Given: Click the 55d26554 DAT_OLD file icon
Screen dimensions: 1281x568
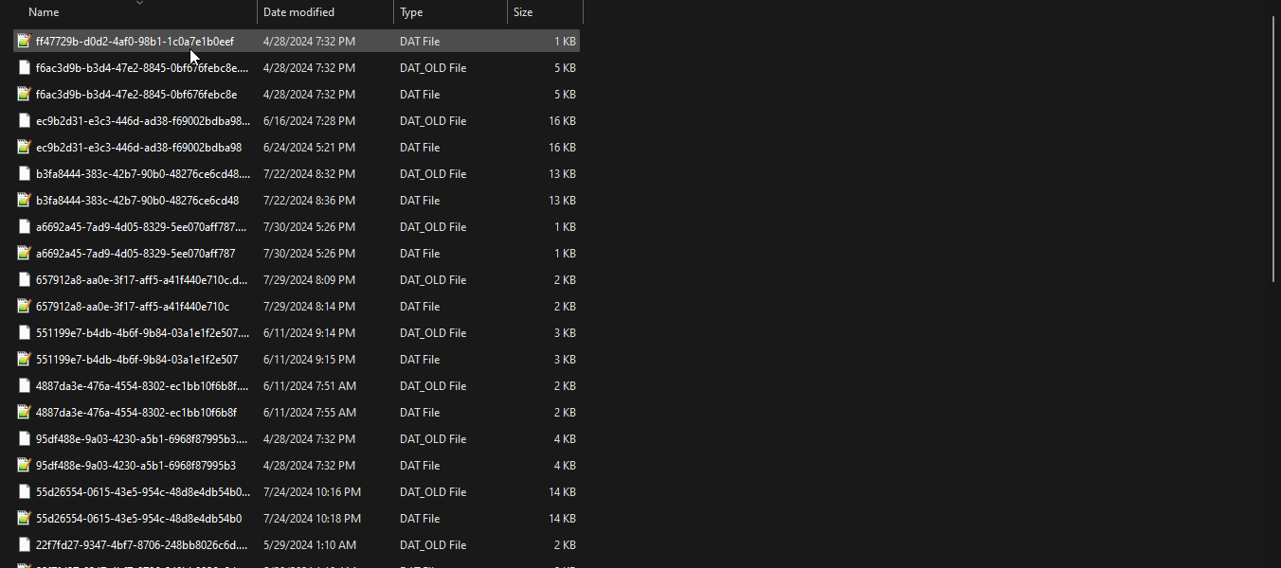Looking at the screenshot, I should (x=24, y=491).
